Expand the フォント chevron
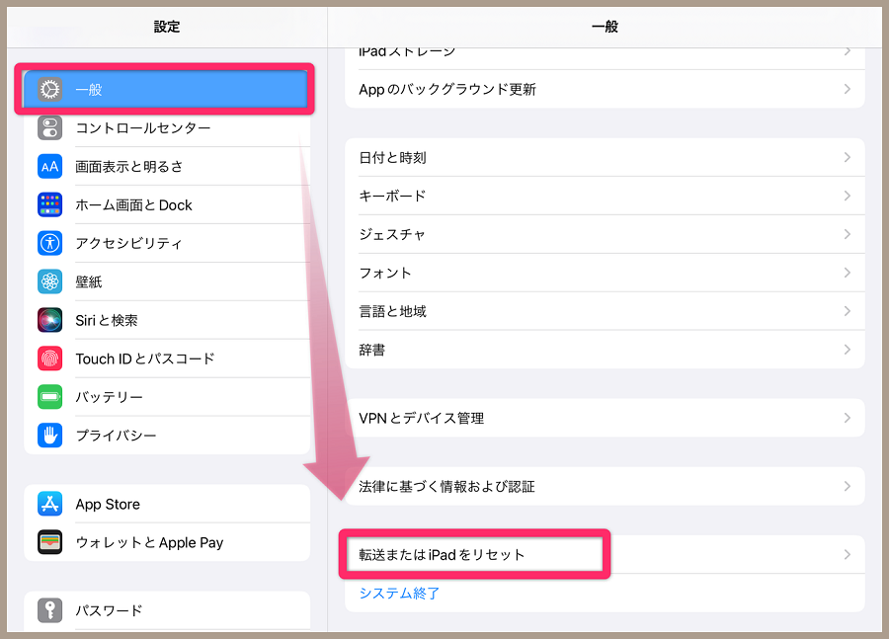889x639 pixels. tap(848, 273)
